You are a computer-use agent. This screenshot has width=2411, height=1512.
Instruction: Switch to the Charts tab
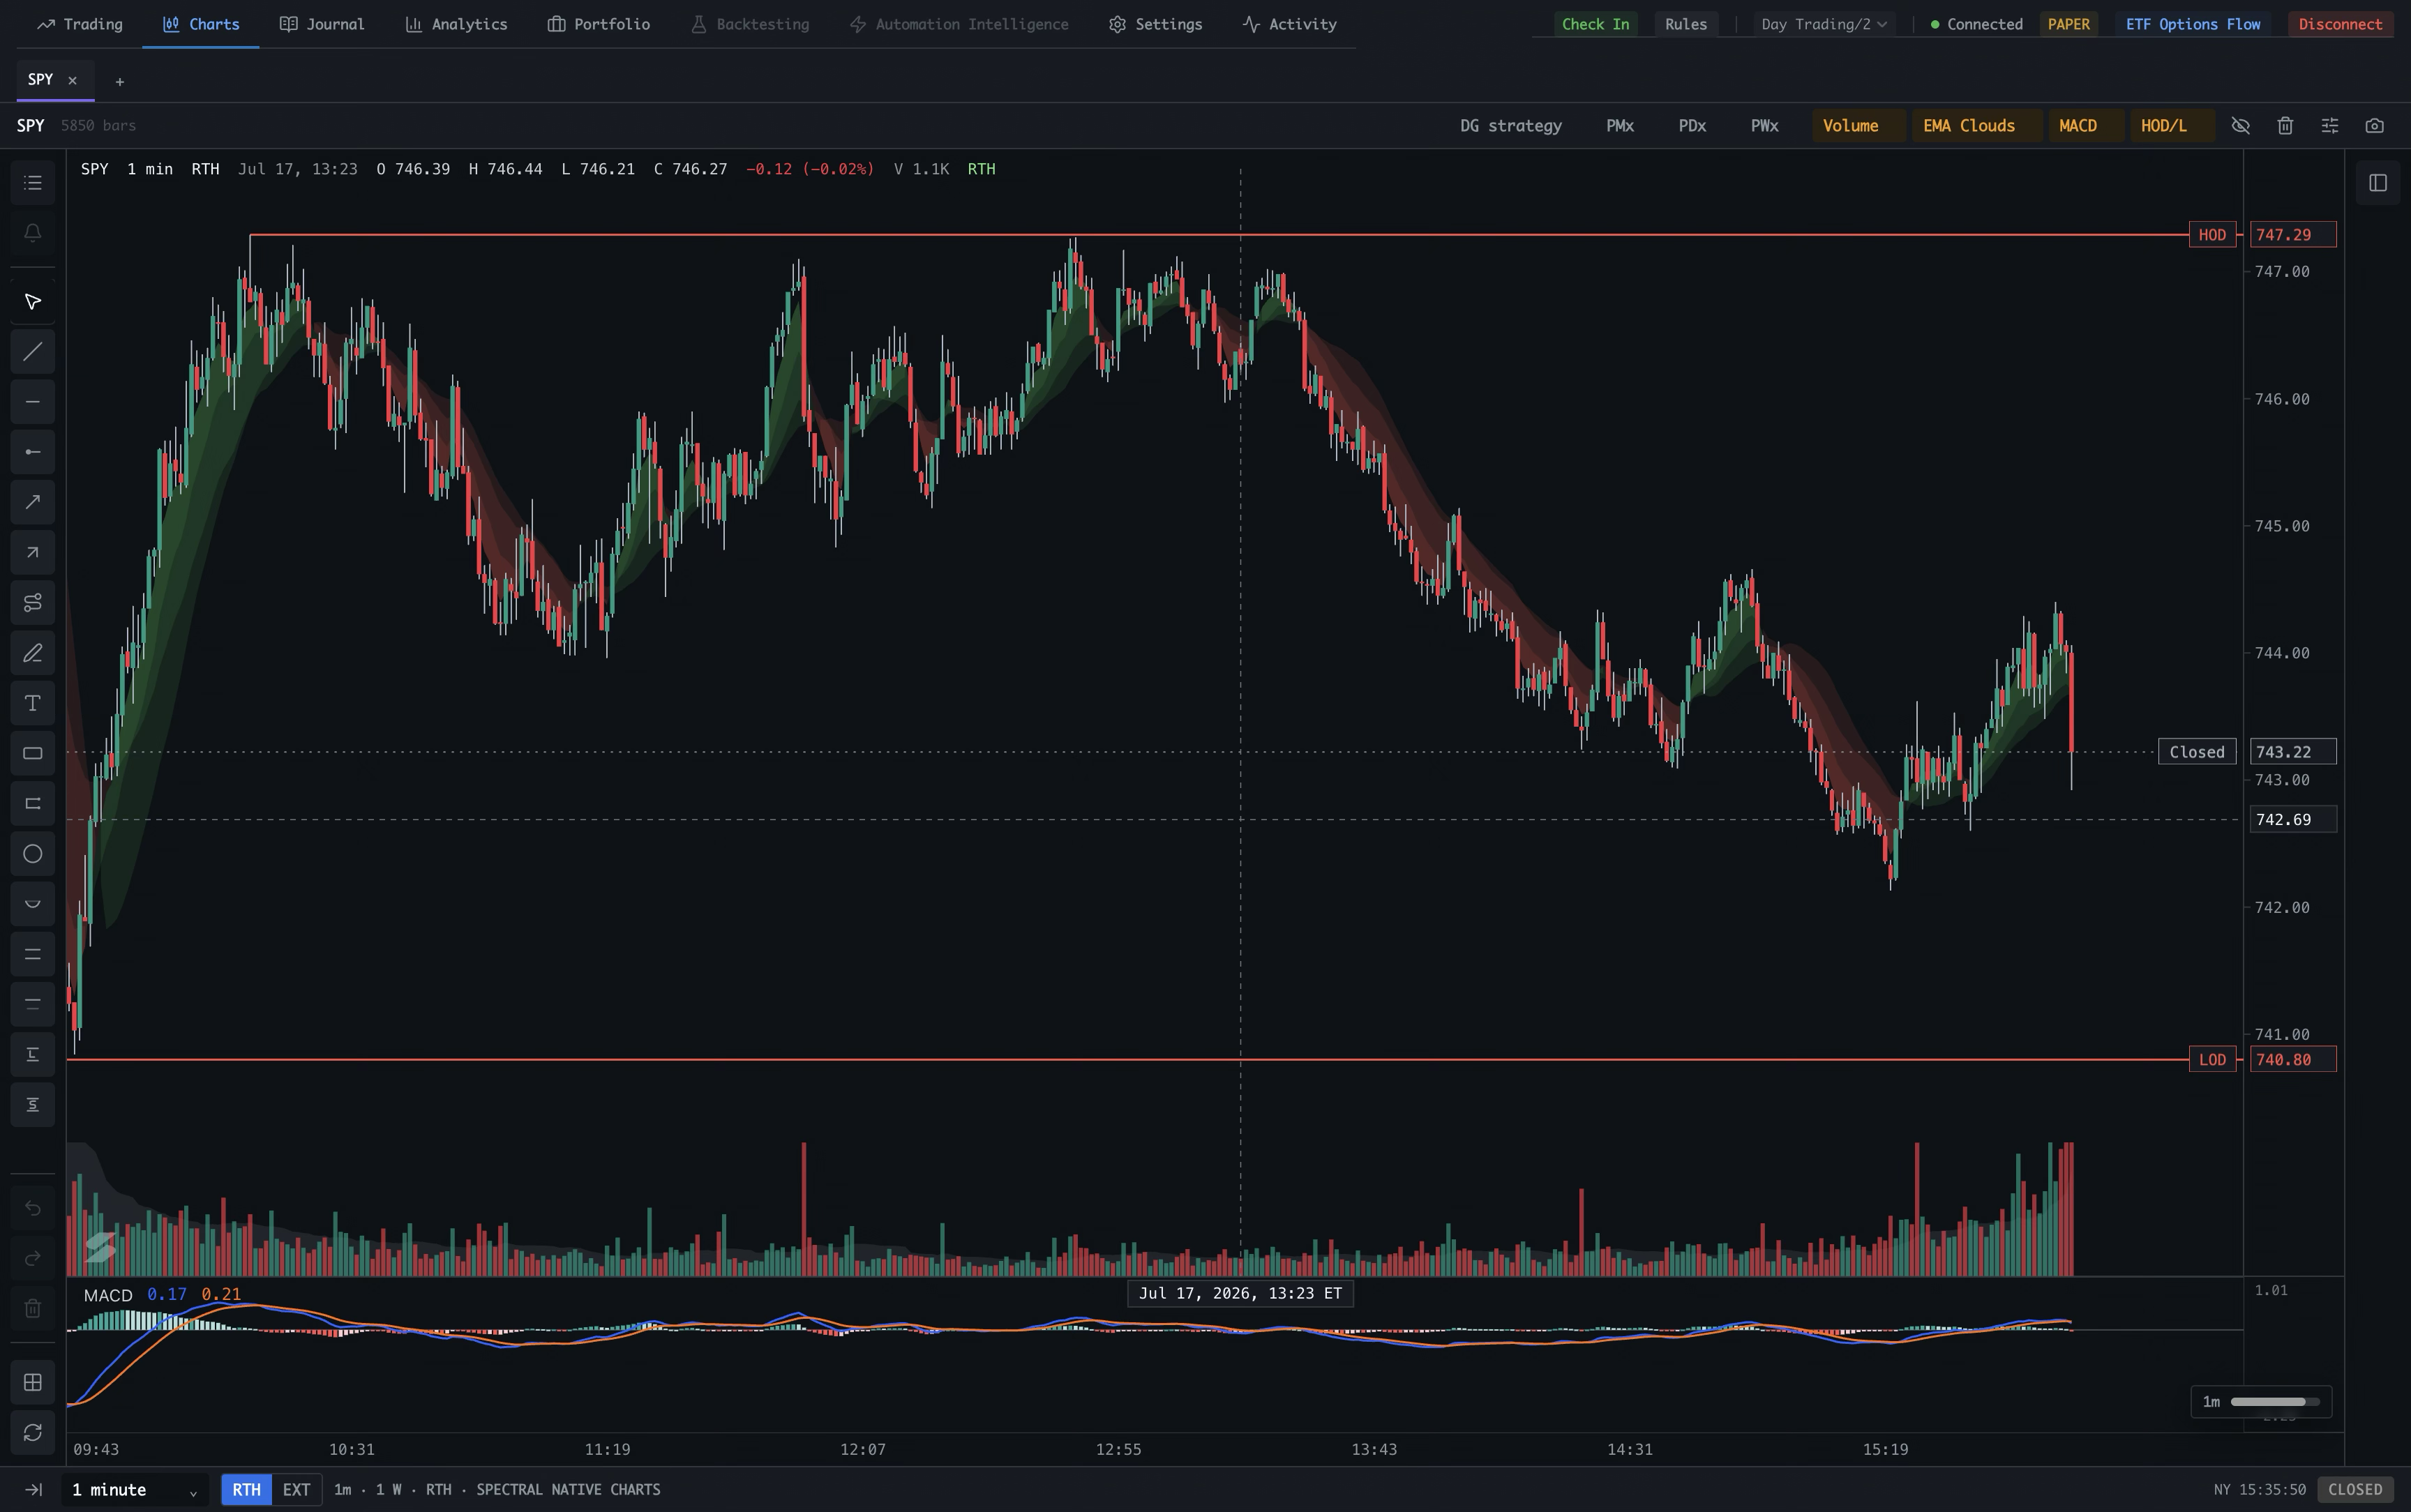click(x=201, y=24)
